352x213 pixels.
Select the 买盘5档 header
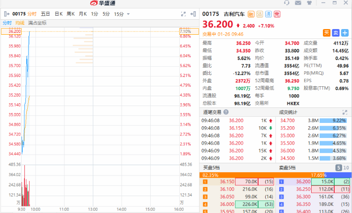click(x=211, y=167)
